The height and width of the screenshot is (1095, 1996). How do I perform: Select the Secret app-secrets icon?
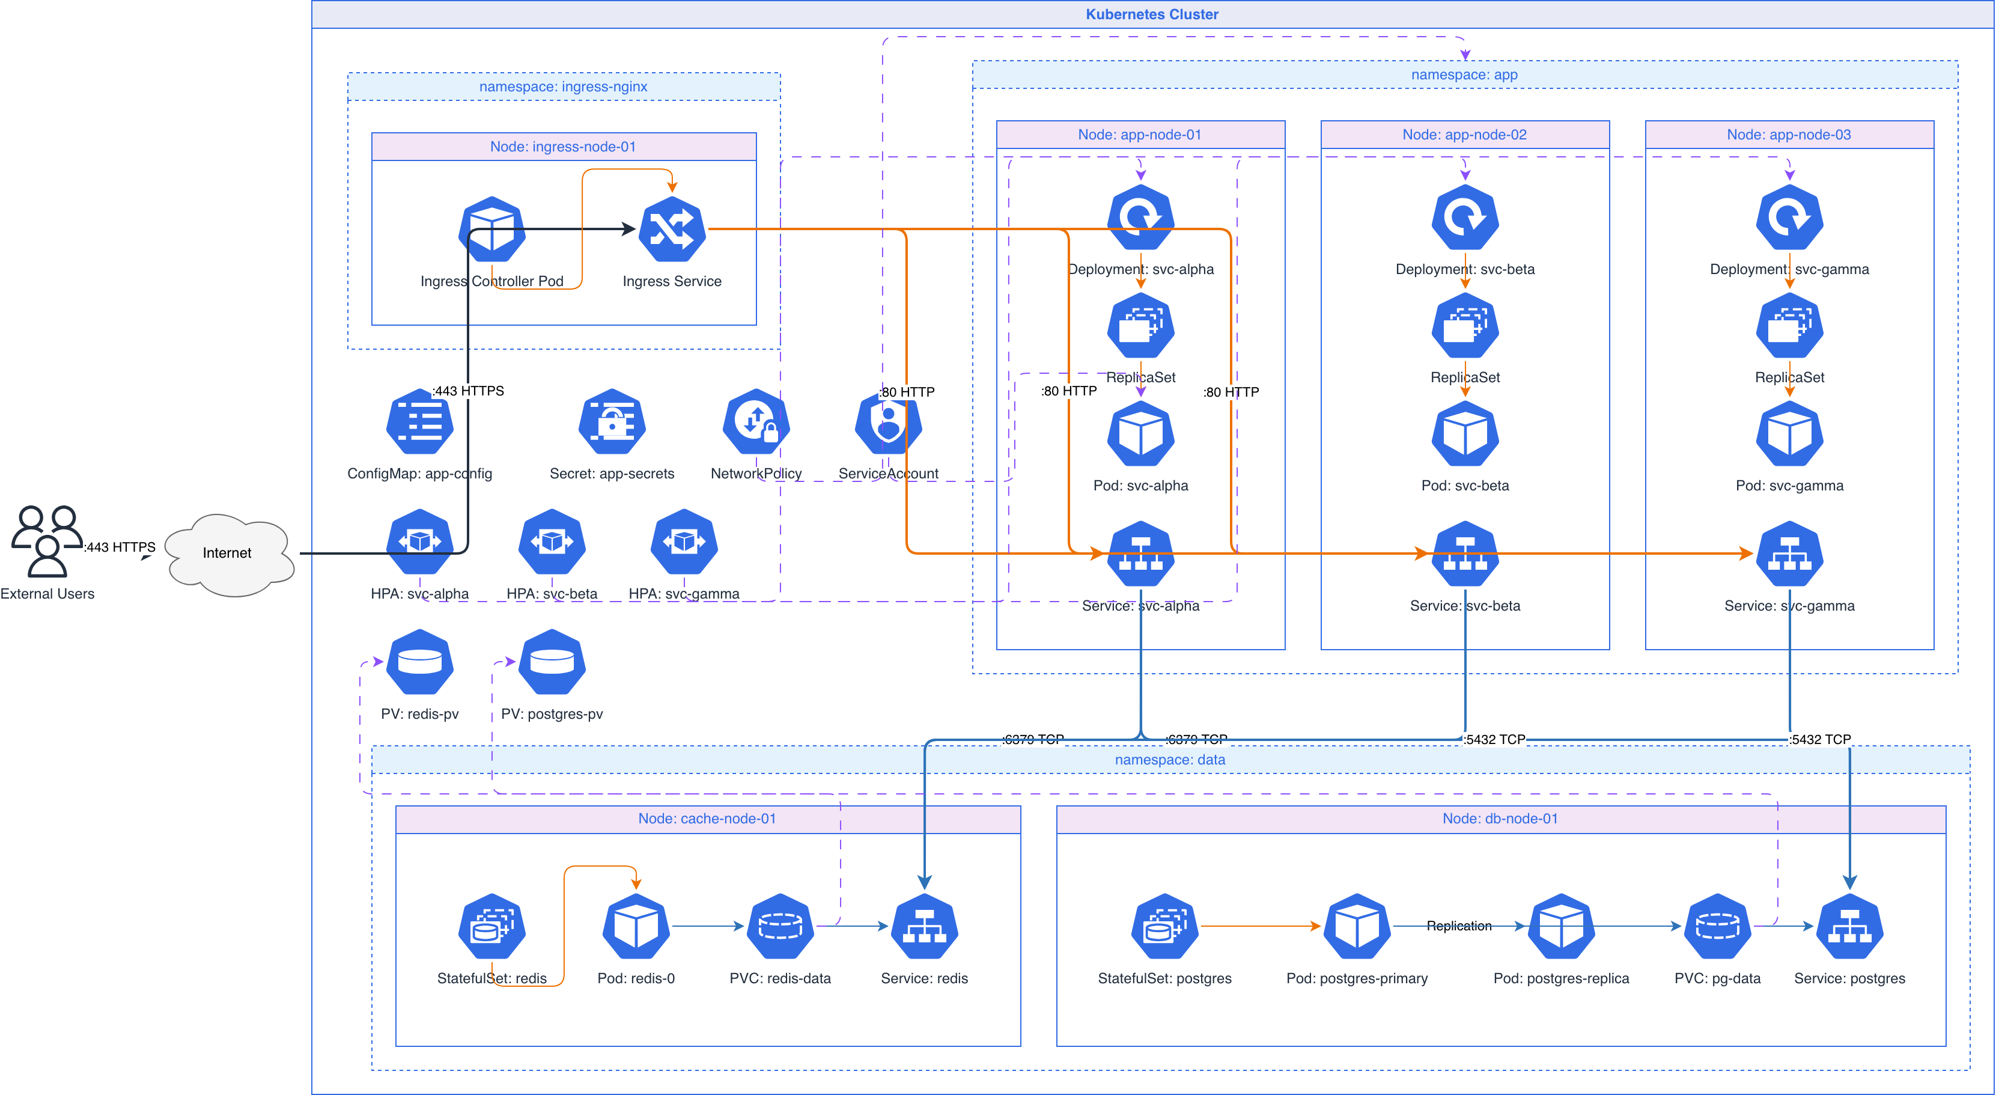[x=612, y=421]
